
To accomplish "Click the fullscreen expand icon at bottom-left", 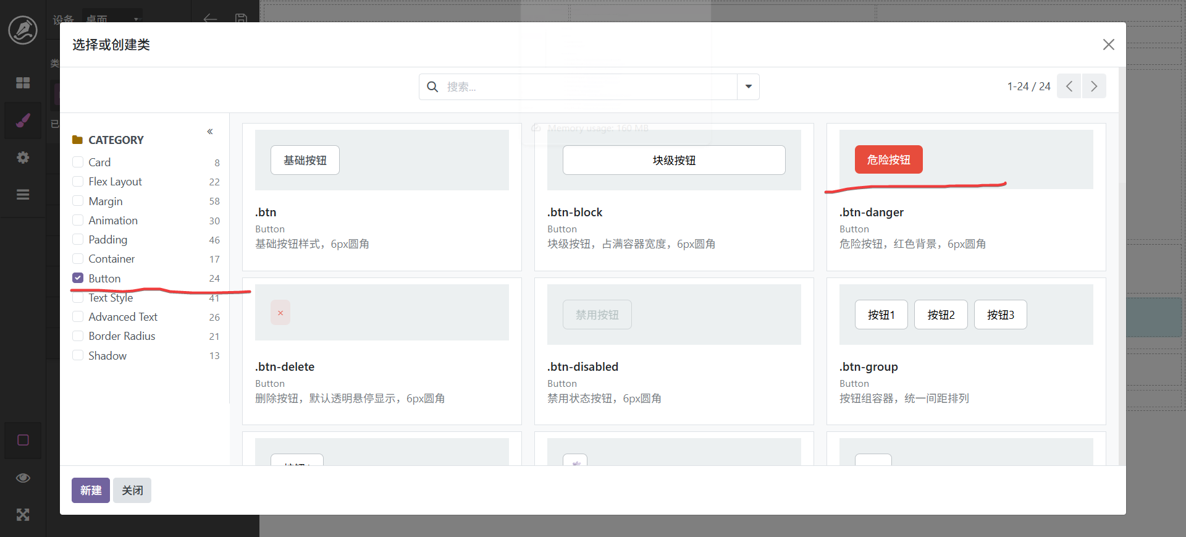I will [x=23, y=515].
